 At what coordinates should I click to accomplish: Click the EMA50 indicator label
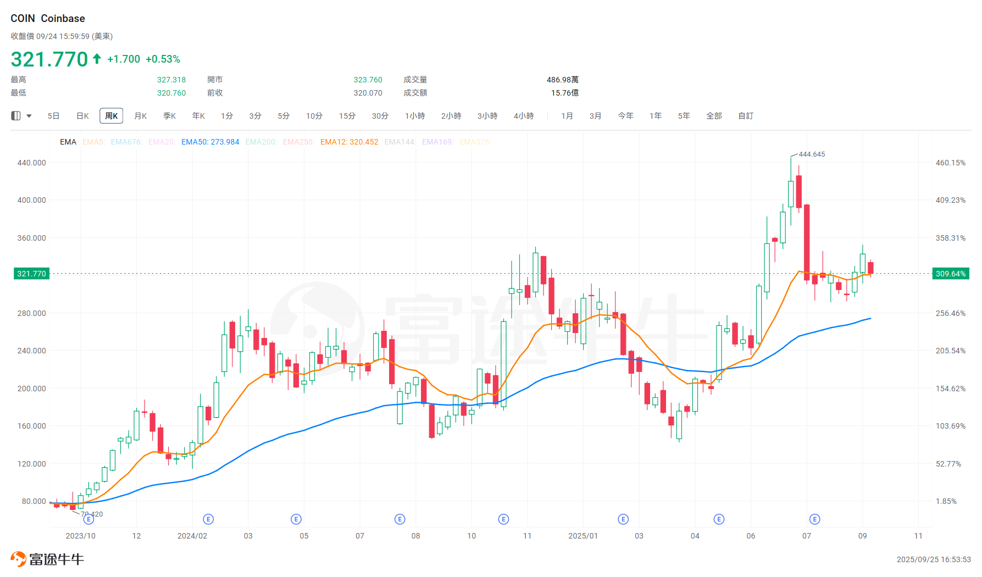coord(210,142)
